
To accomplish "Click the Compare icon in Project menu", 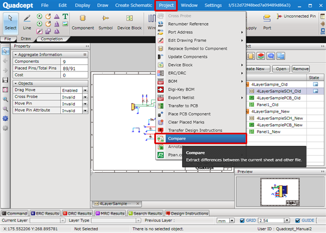I will point(160,139).
